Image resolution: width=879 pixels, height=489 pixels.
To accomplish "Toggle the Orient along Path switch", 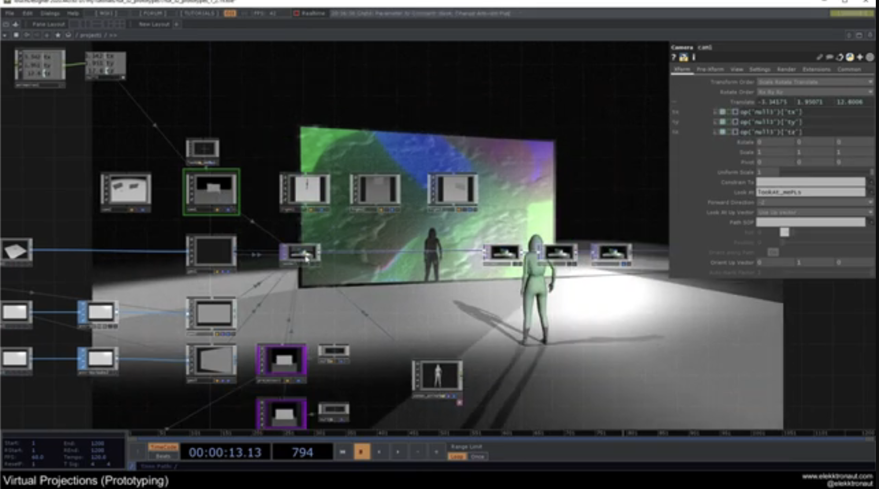I will click(x=773, y=252).
